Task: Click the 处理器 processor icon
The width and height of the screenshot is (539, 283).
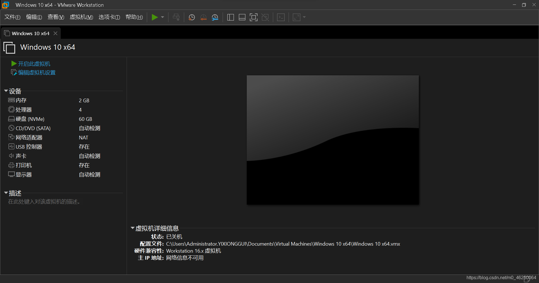Action: pos(11,110)
